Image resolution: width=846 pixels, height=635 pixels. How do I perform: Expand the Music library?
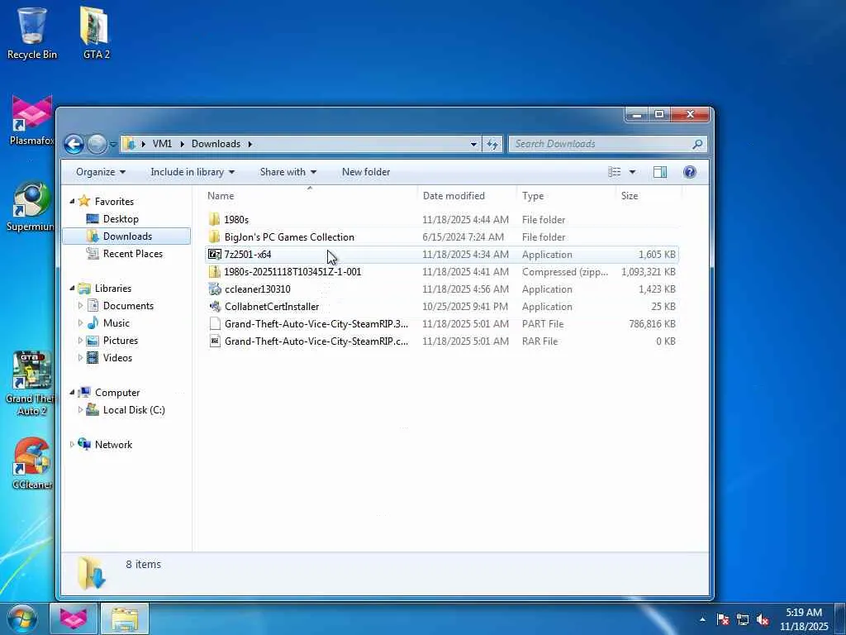pyautogui.click(x=80, y=323)
